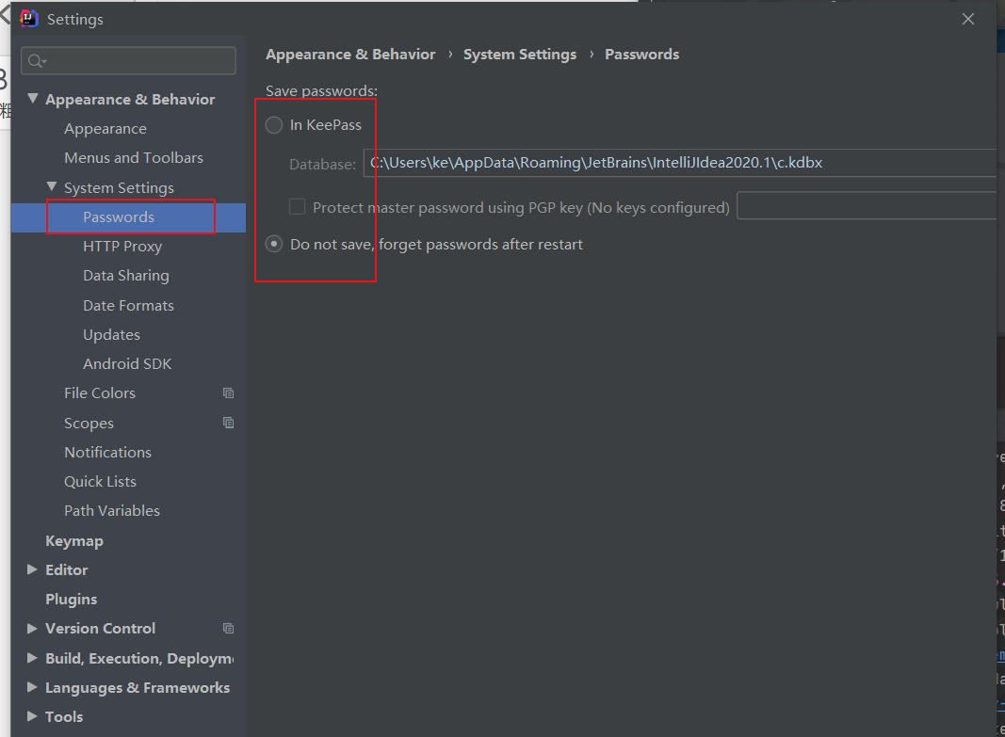Select the Editor tree label
The image size is (1005, 737).
click(x=67, y=569)
